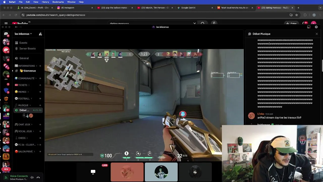Clear the YouTube search box with X
The image size is (323, 182).
coord(195,24)
